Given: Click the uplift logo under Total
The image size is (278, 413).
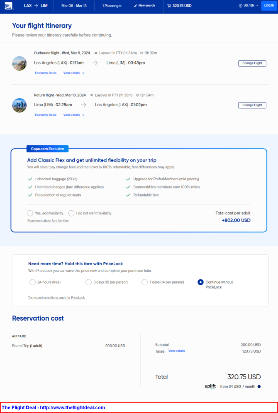Looking at the screenshot, I should click(x=210, y=386).
